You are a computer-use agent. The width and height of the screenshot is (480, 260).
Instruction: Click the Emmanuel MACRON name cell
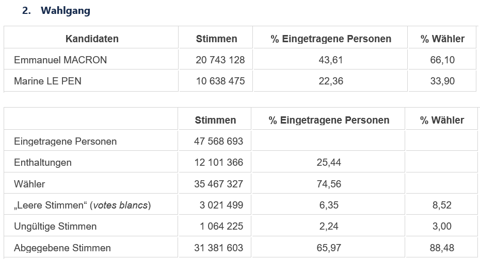coord(60,60)
